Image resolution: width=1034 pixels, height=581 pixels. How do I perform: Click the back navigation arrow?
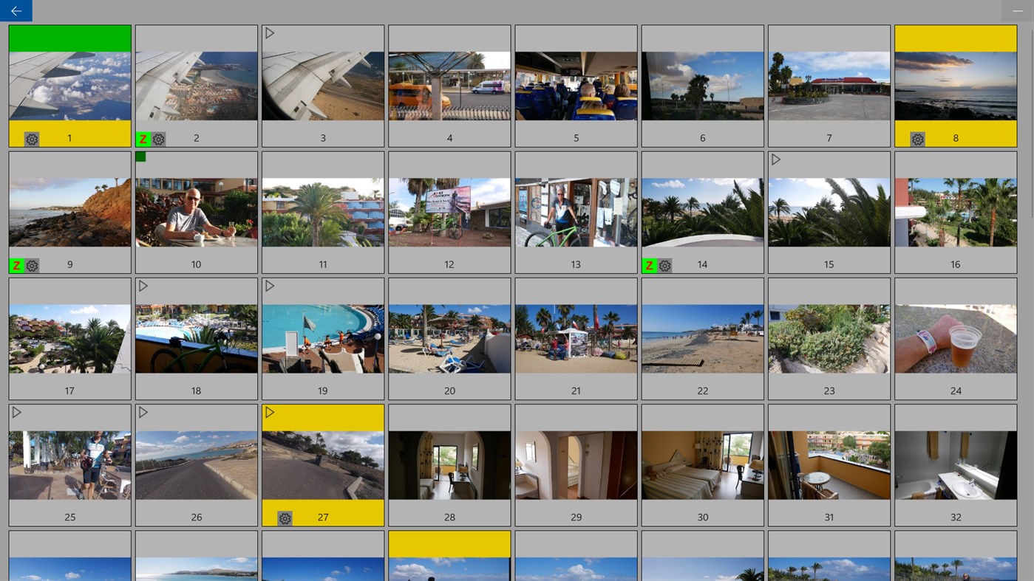16,10
